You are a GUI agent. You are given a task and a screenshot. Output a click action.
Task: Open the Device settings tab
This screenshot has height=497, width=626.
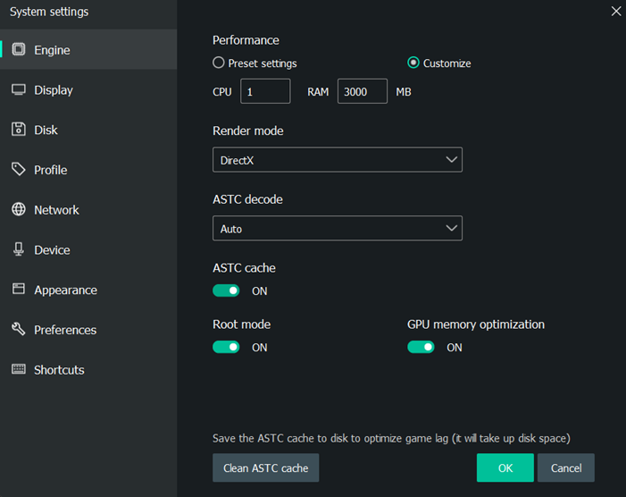[x=88, y=249]
